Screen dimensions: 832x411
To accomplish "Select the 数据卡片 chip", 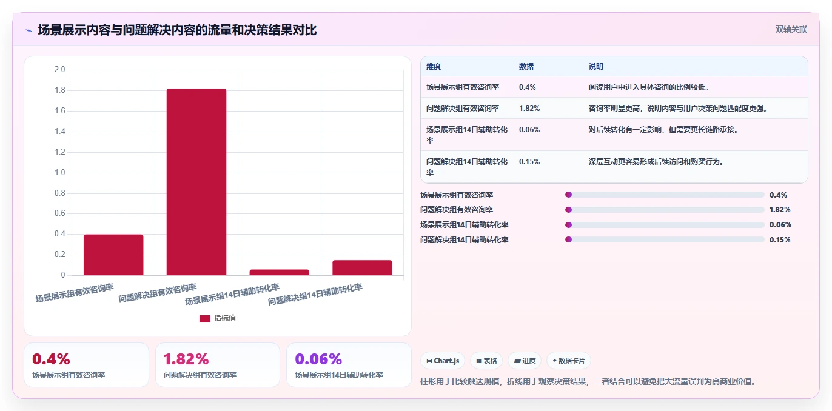I will (569, 361).
